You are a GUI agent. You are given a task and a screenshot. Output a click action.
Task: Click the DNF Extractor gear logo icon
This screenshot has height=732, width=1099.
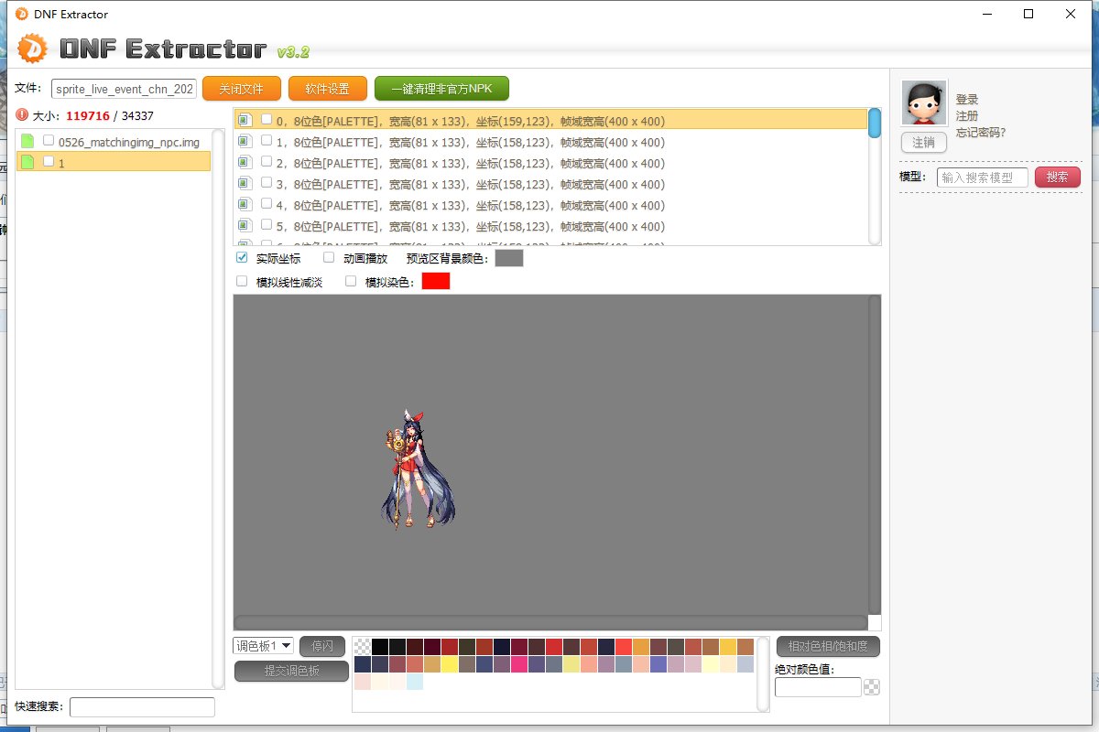[x=32, y=48]
